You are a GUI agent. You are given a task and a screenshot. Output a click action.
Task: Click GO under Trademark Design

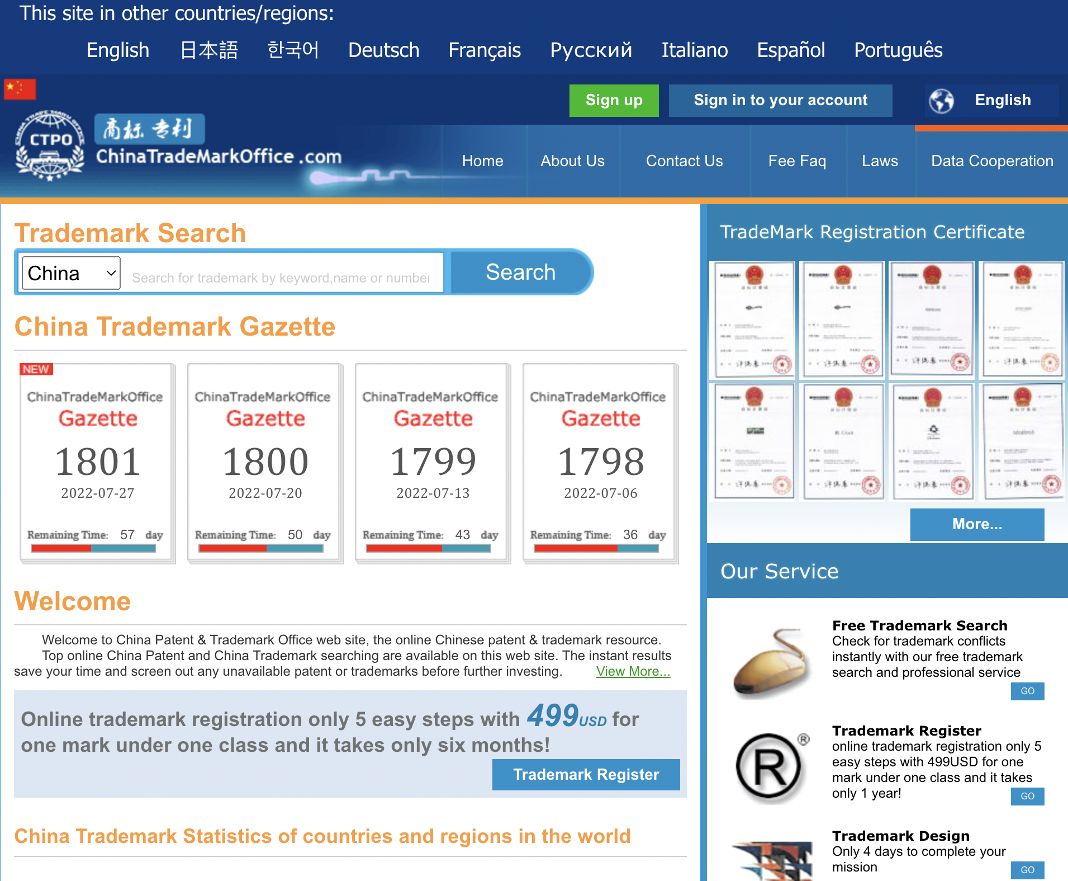click(1027, 870)
